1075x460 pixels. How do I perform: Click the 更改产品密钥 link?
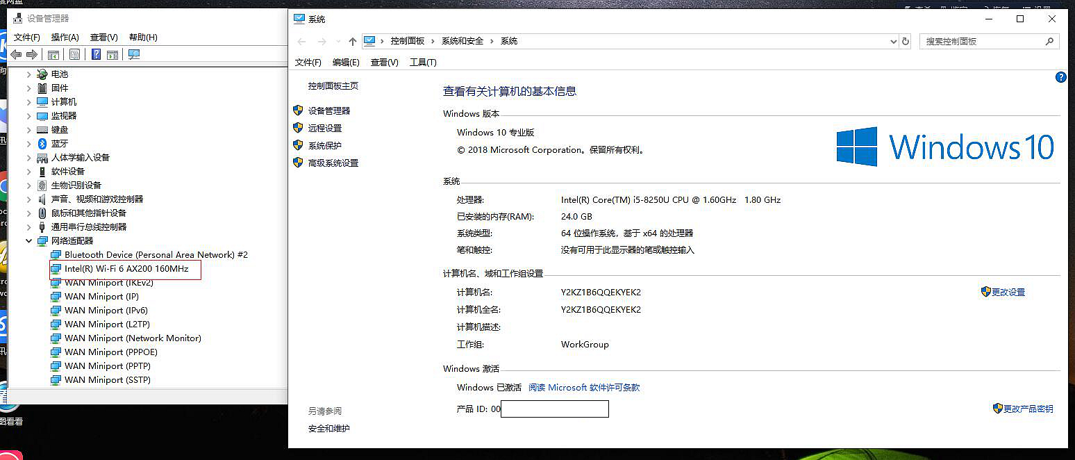pos(1027,409)
